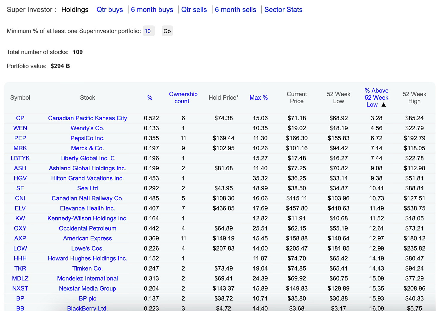Screen dimensions: 436x311
Task: Open BP plc stock page
Action: (x=87, y=298)
